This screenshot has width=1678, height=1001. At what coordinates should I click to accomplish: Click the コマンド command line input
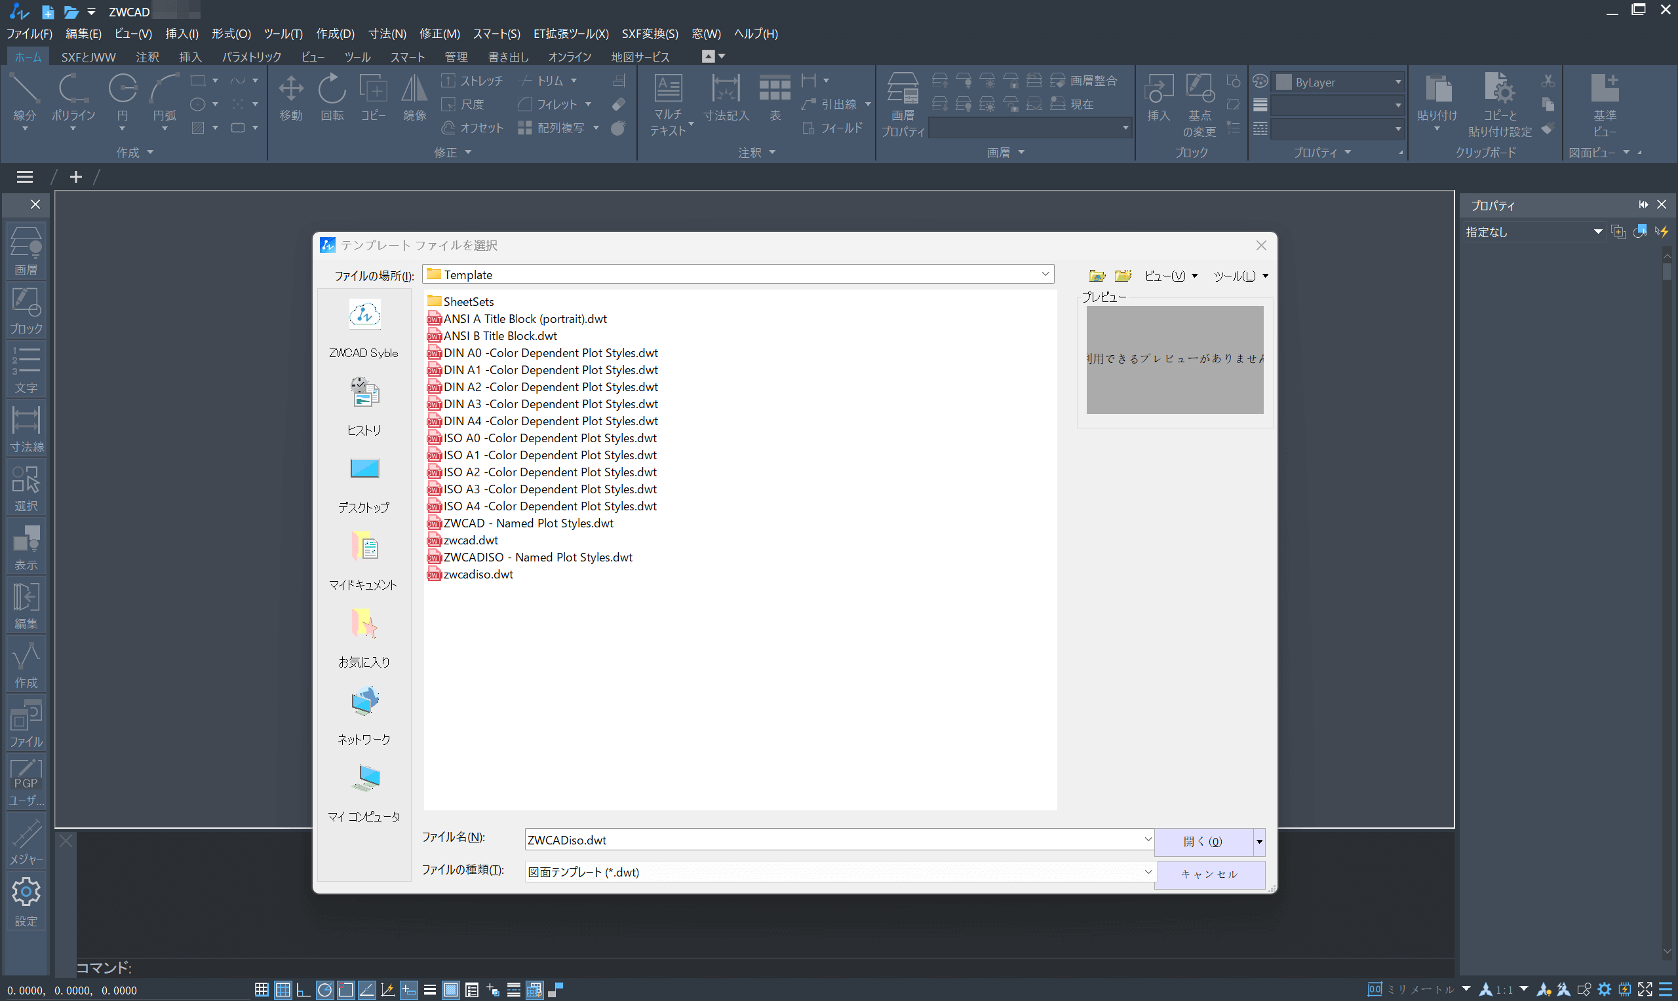click(765, 968)
